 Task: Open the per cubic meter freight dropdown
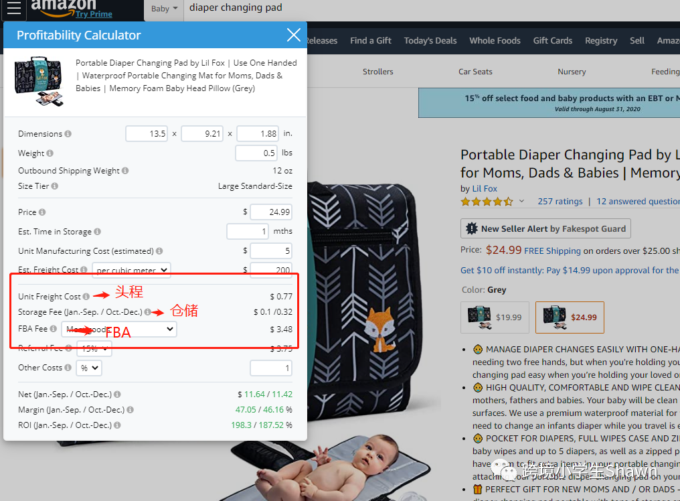point(131,270)
